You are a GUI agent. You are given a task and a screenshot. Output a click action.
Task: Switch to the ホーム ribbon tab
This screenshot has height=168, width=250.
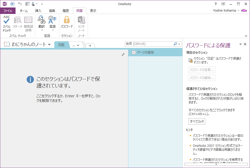[24, 11]
